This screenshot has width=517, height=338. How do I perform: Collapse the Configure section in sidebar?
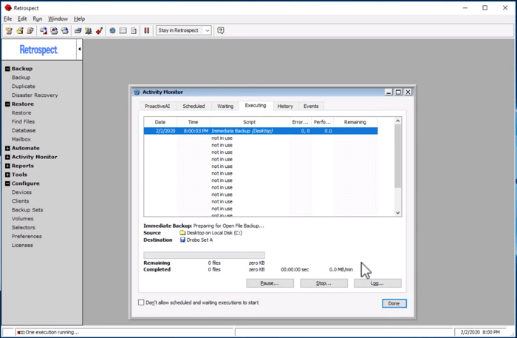7,183
